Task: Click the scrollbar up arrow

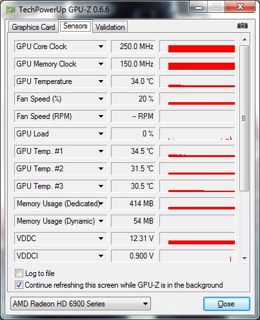Action: [x=245, y=39]
